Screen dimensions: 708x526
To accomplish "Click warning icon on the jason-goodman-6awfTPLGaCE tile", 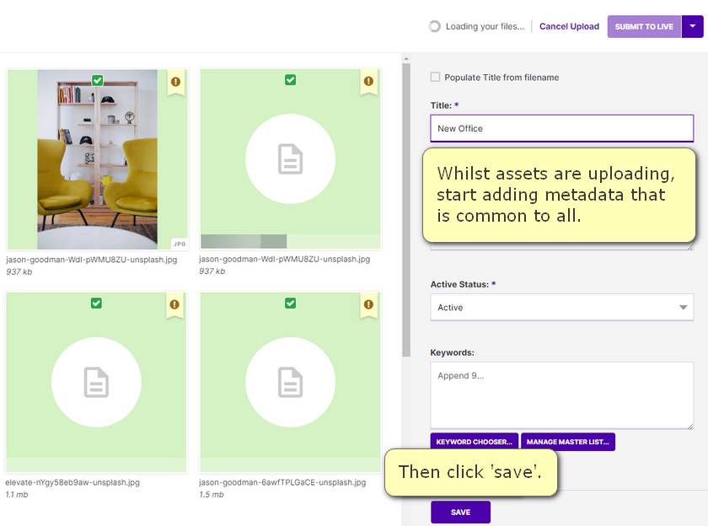I will pos(368,304).
